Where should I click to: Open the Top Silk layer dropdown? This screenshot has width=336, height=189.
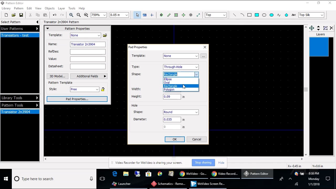[x=322, y=15]
